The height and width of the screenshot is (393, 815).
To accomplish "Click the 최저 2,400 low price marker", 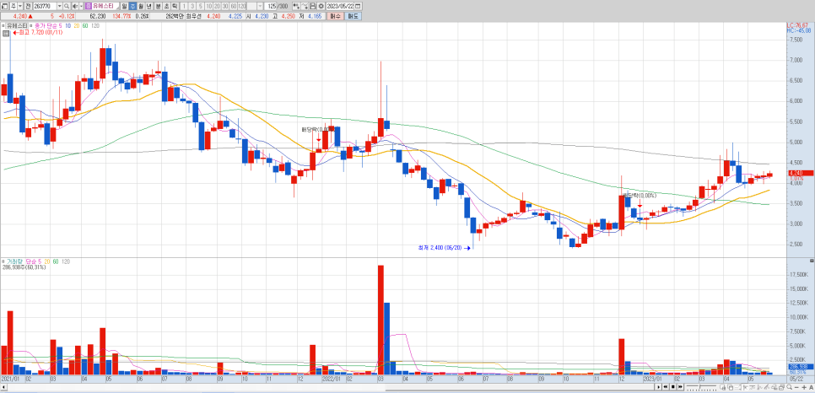I will tap(445, 248).
